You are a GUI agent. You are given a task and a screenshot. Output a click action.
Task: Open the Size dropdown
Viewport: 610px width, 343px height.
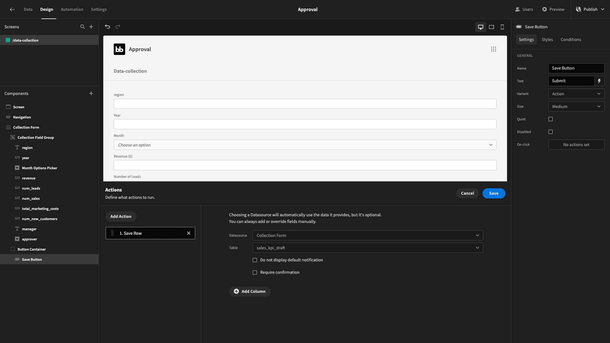coord(576,106)
